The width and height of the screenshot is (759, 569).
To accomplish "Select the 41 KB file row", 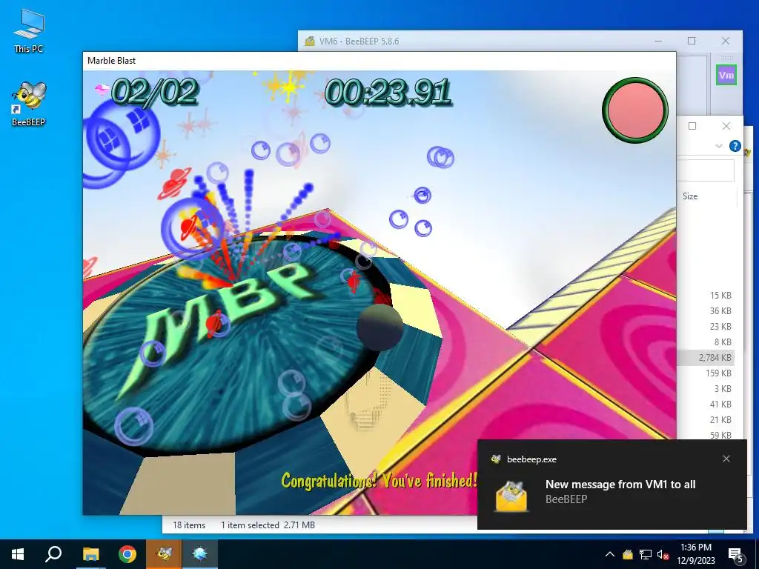I will click(x=706, y=404).
